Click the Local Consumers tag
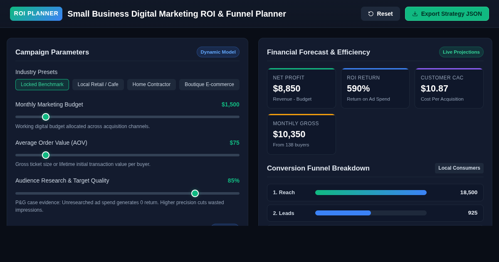 459,168
